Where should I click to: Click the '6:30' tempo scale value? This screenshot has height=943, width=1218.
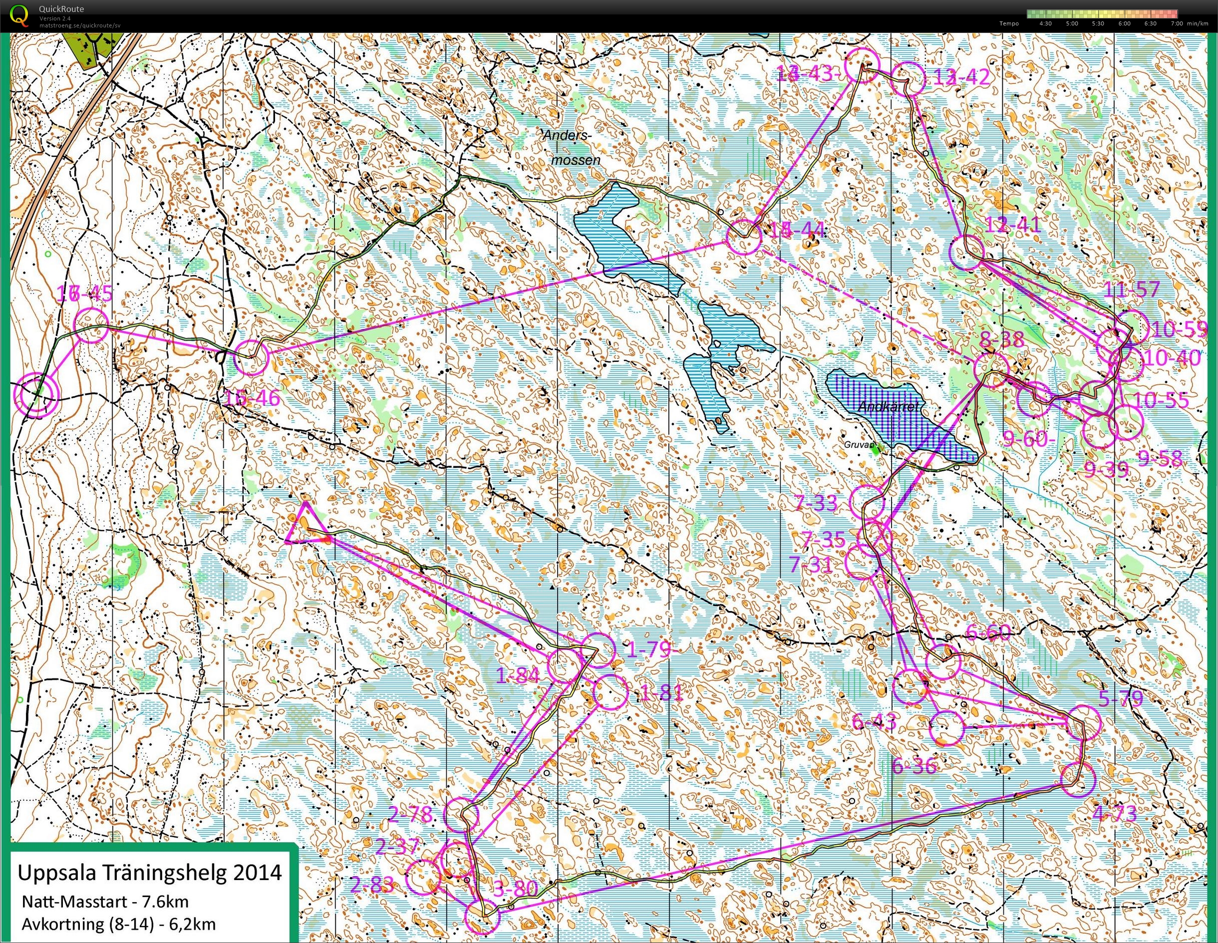pyautogui.click(x=1150, y=24)
